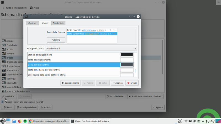221x124 pixels.
Task: Switch to Chrome window 'Rispondi al messaggio'
Action: click(x=49, y=121)
